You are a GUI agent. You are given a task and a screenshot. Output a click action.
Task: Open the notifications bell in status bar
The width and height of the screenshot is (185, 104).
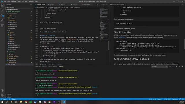coord(183,99)
